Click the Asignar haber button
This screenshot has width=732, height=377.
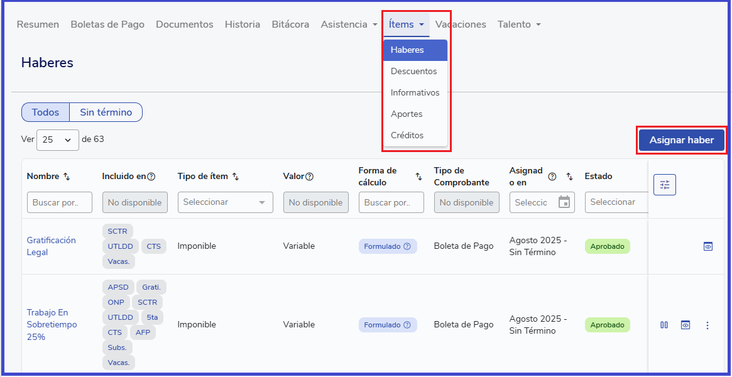pos(681,140)
